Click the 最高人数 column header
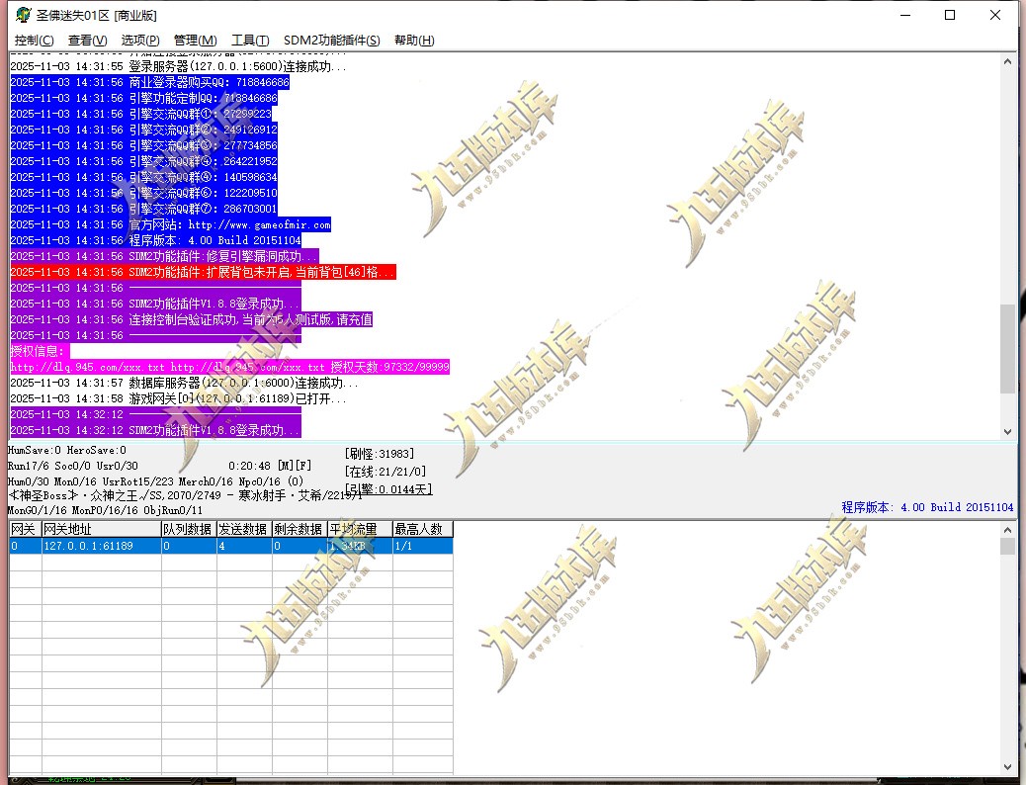The height and width of the screenshot is (785, 1026). pyautogui.click(x=423, y=529)
